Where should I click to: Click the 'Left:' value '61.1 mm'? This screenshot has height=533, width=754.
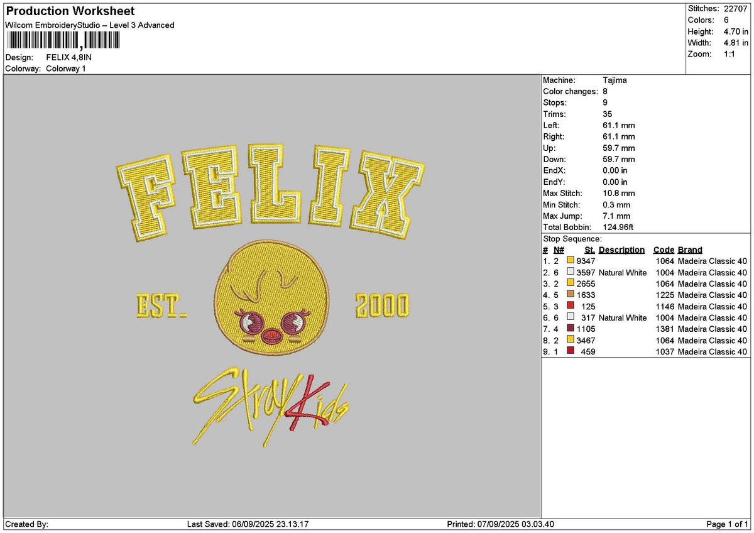619,125
